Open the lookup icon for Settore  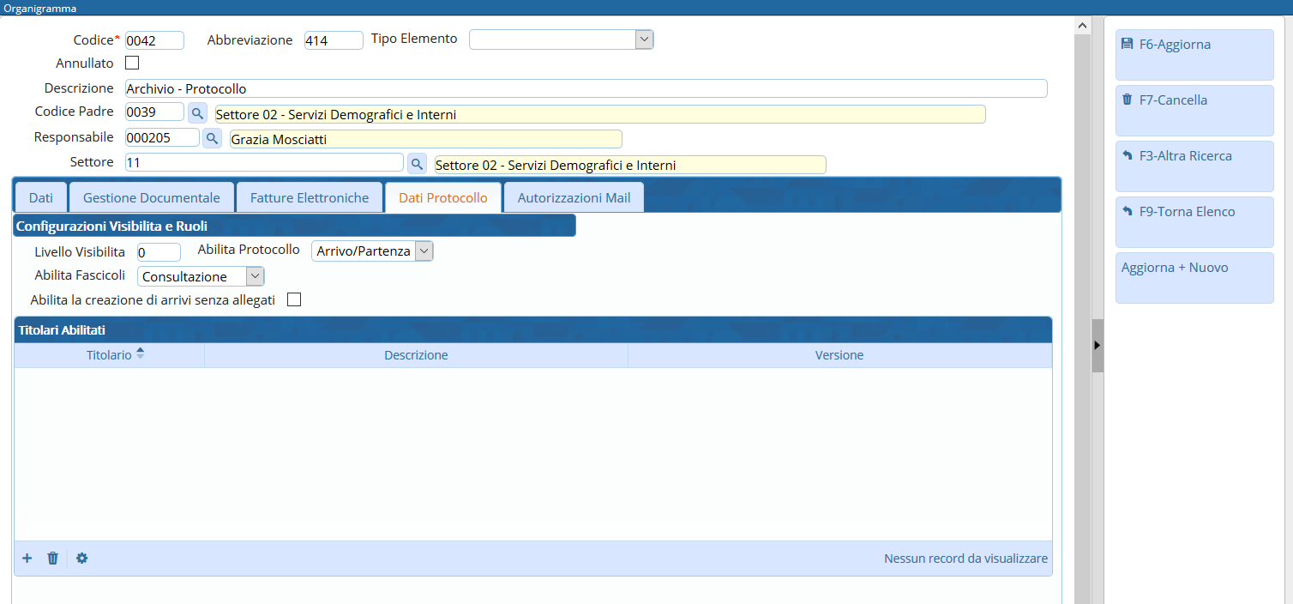pyautogui.click(x=417, y=163)
